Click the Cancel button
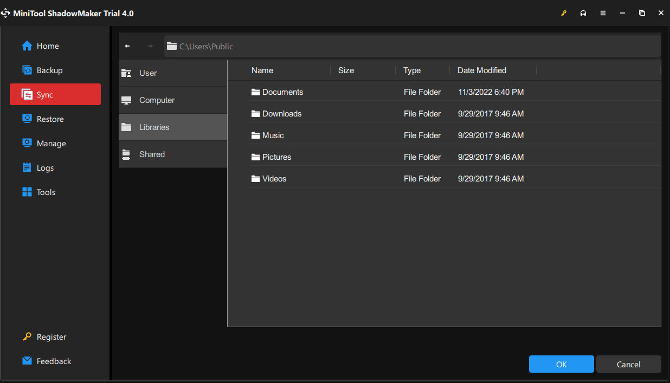 point(629,365)
